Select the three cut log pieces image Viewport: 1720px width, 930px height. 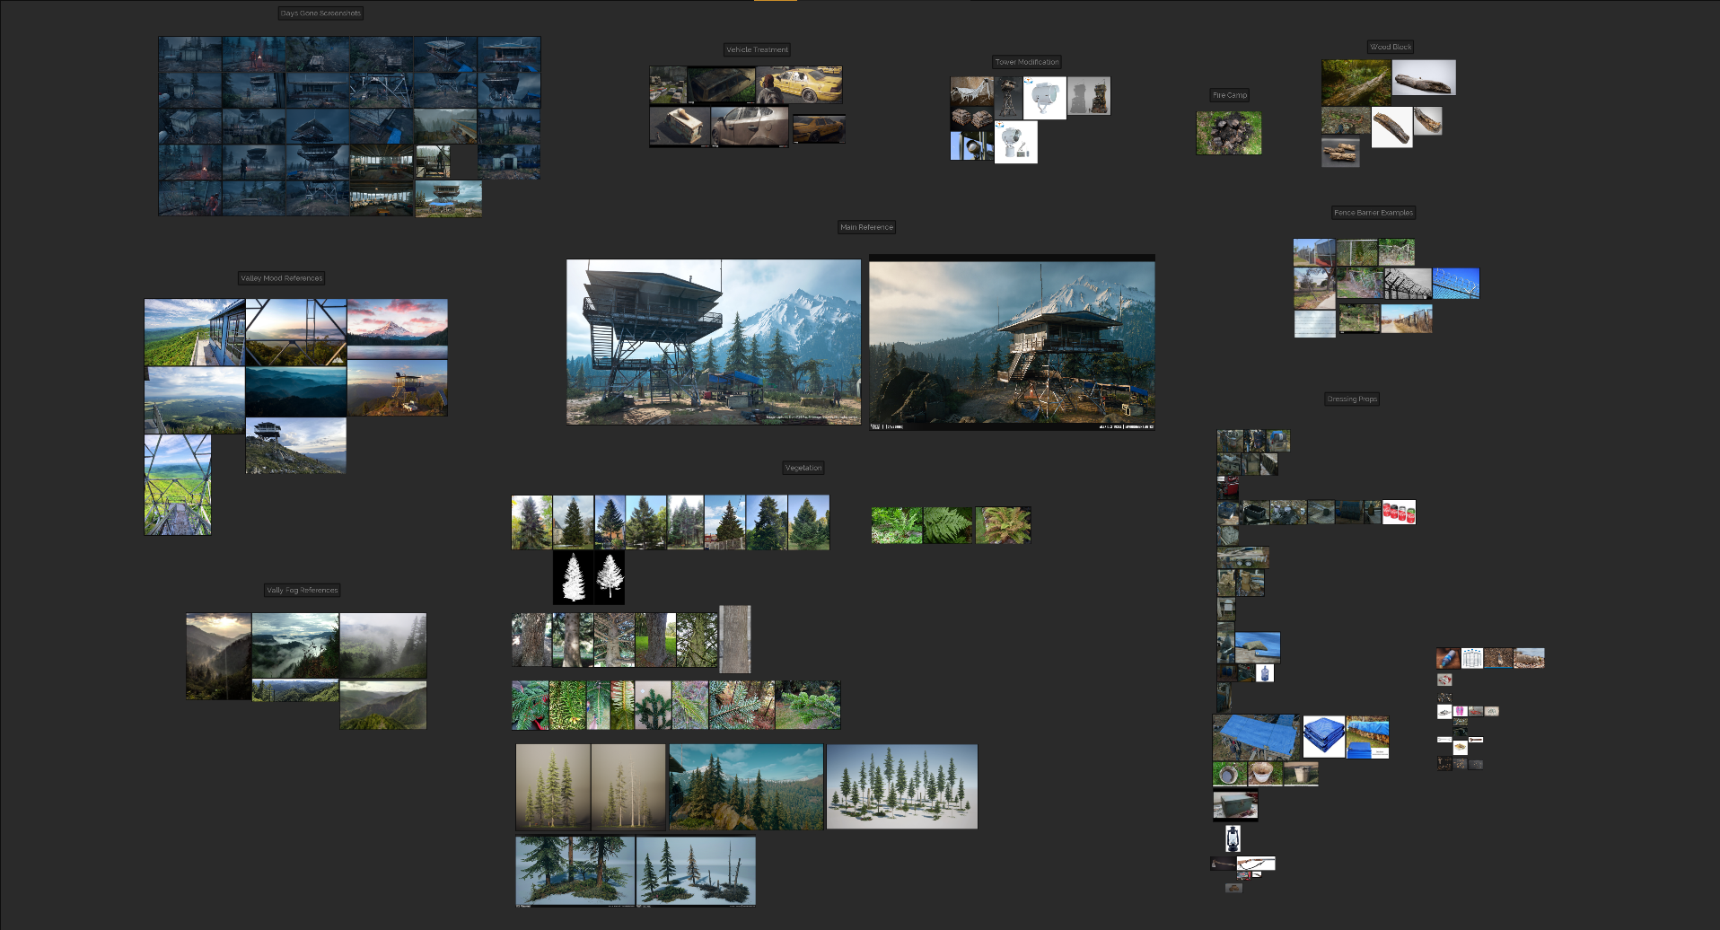1340,153
